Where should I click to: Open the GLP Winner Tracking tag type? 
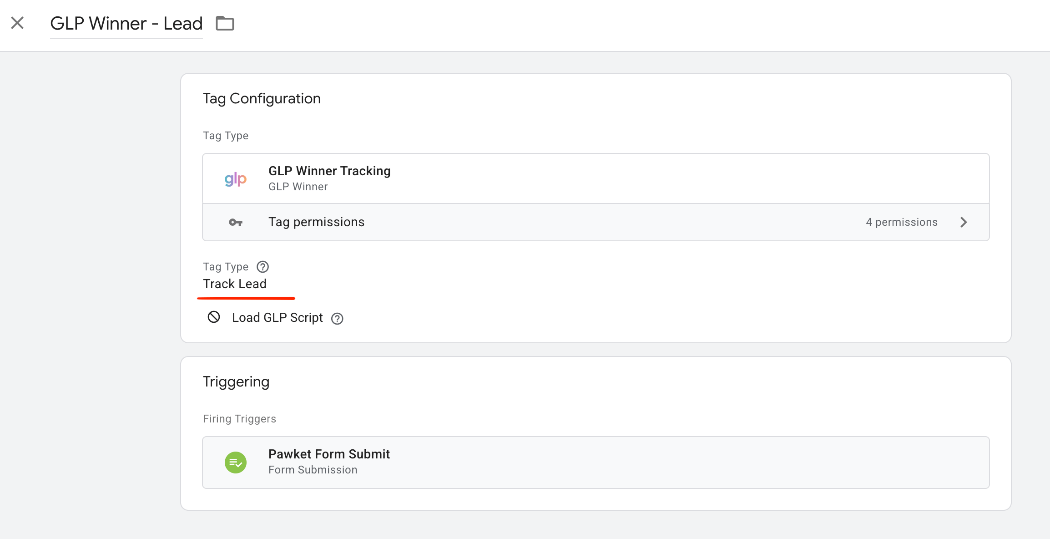pyautogui.click(x=329, y=171)
